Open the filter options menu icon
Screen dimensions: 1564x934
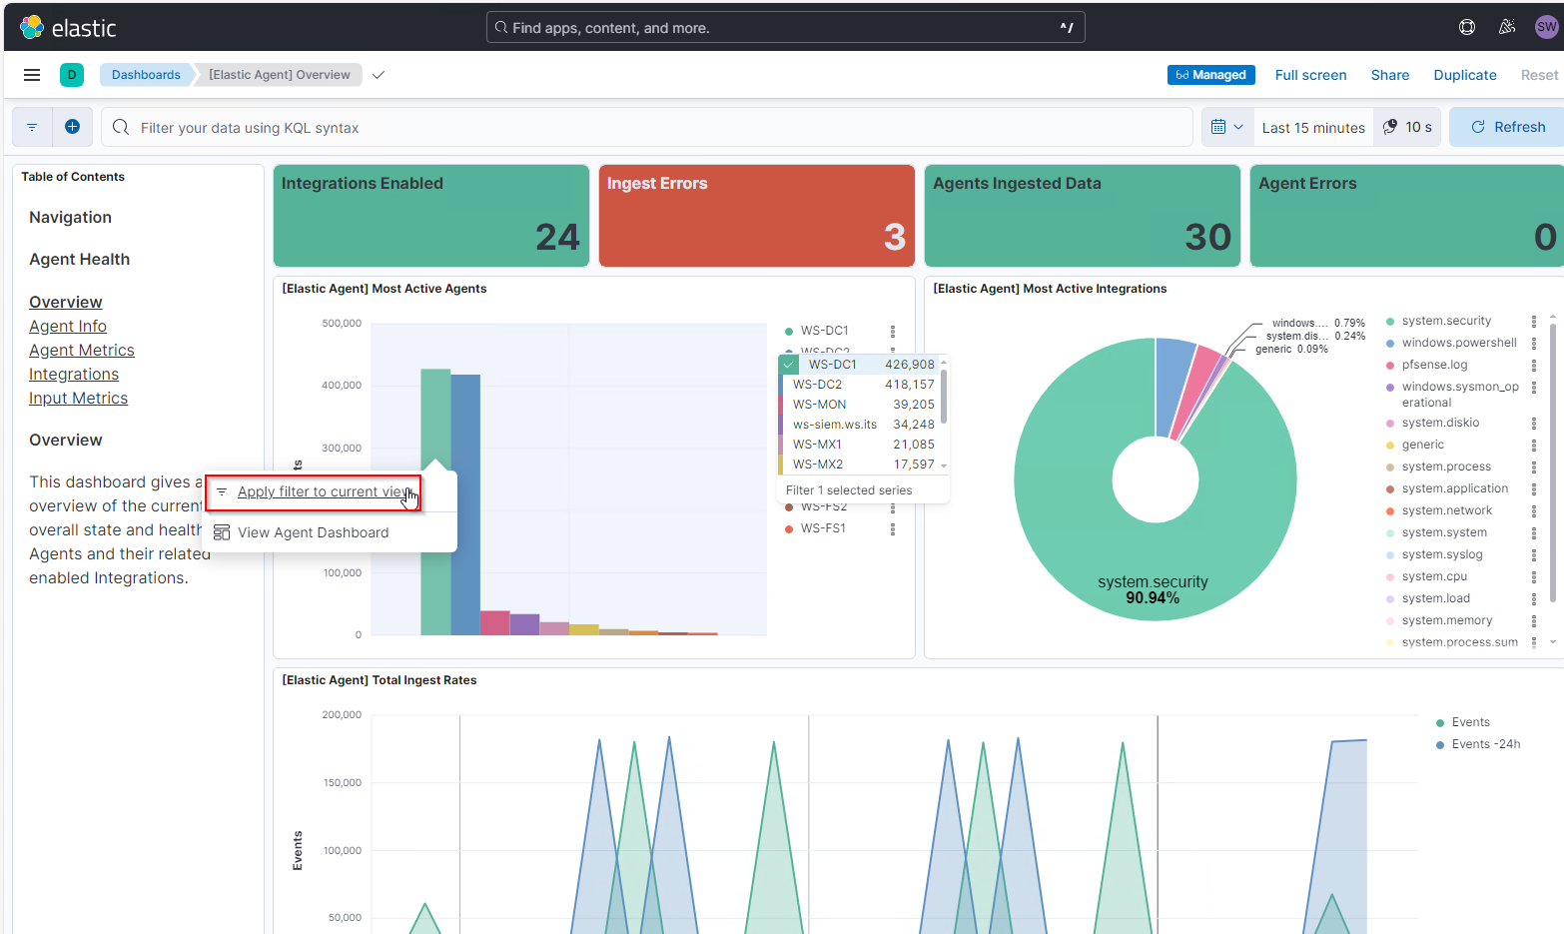[x=32, y=127]
